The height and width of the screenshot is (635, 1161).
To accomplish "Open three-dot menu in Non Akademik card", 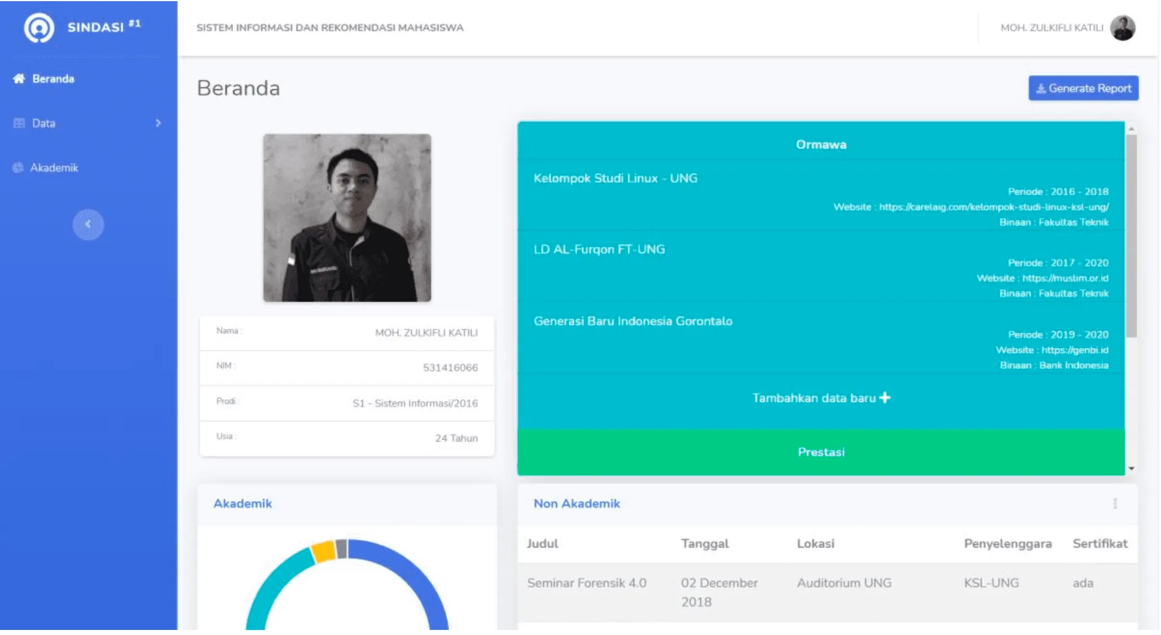I will 1115,504.
